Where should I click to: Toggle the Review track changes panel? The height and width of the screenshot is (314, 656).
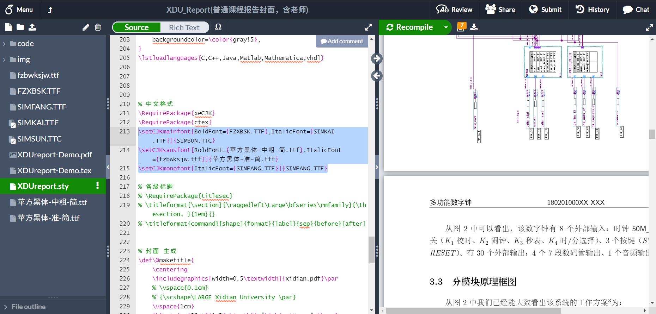click(454, 10)
